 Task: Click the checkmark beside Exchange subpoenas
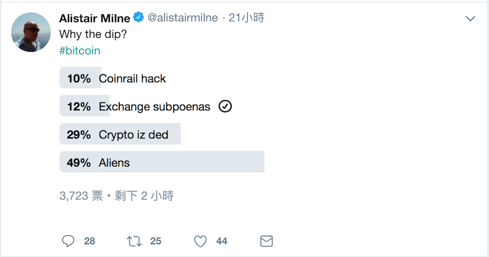pyautogui.click(x=225, y=106)
